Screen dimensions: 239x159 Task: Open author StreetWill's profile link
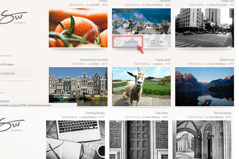click(94, 5)
